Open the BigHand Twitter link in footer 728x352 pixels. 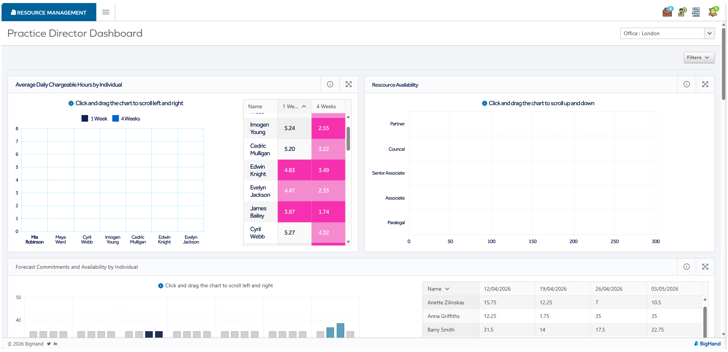pos(49,344)
